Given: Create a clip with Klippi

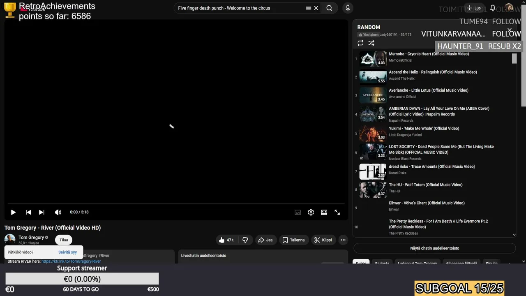Looking at the screenshot, I should pyautogui.click(x=323, y=240).
